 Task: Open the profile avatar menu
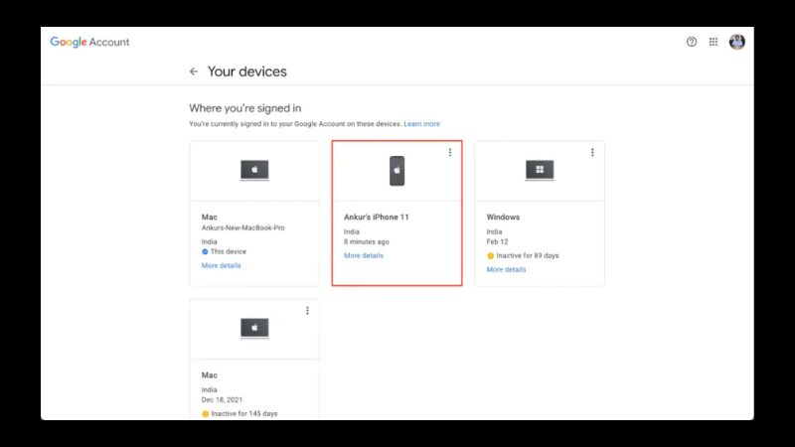pos(736,42)
